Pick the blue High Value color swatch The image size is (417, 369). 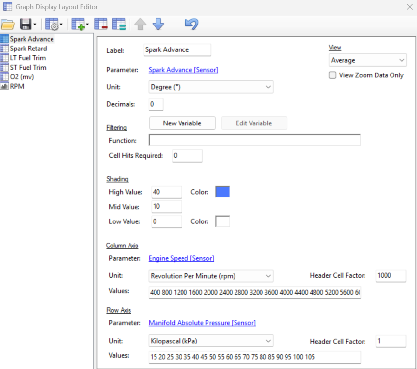pyautogui.click(x=223, y=192)
